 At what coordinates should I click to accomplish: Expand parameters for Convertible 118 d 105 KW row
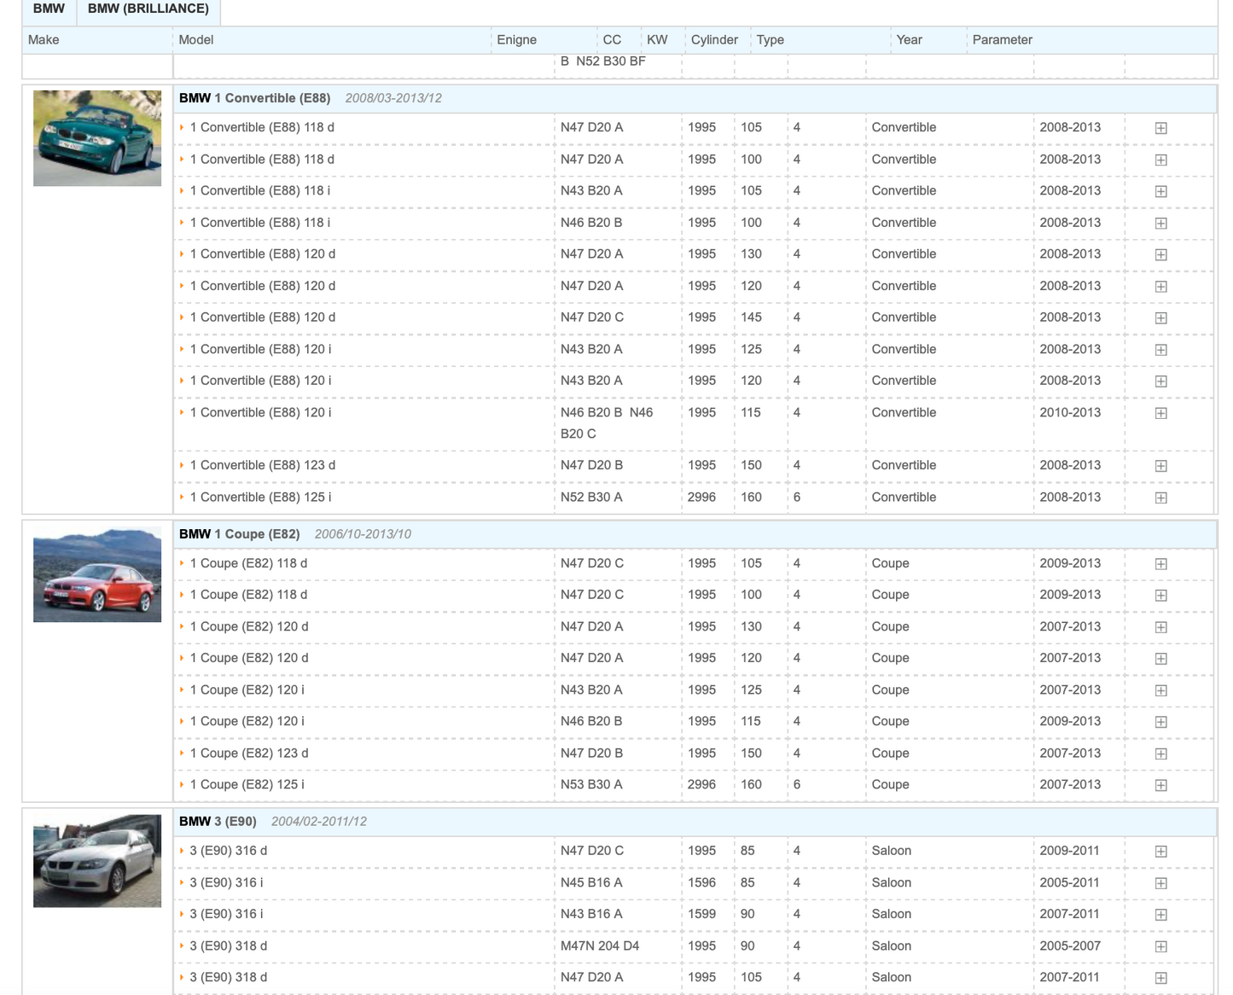1160,128
